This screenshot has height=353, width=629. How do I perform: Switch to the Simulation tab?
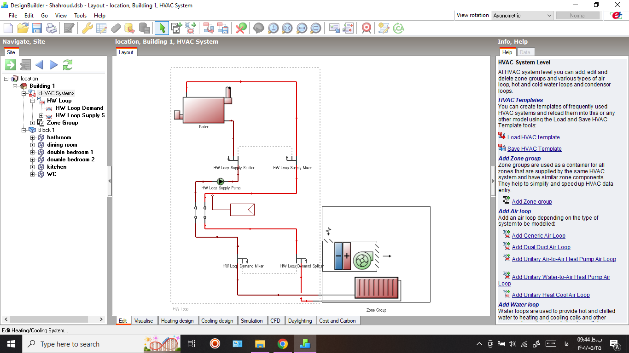click(252, 321)
